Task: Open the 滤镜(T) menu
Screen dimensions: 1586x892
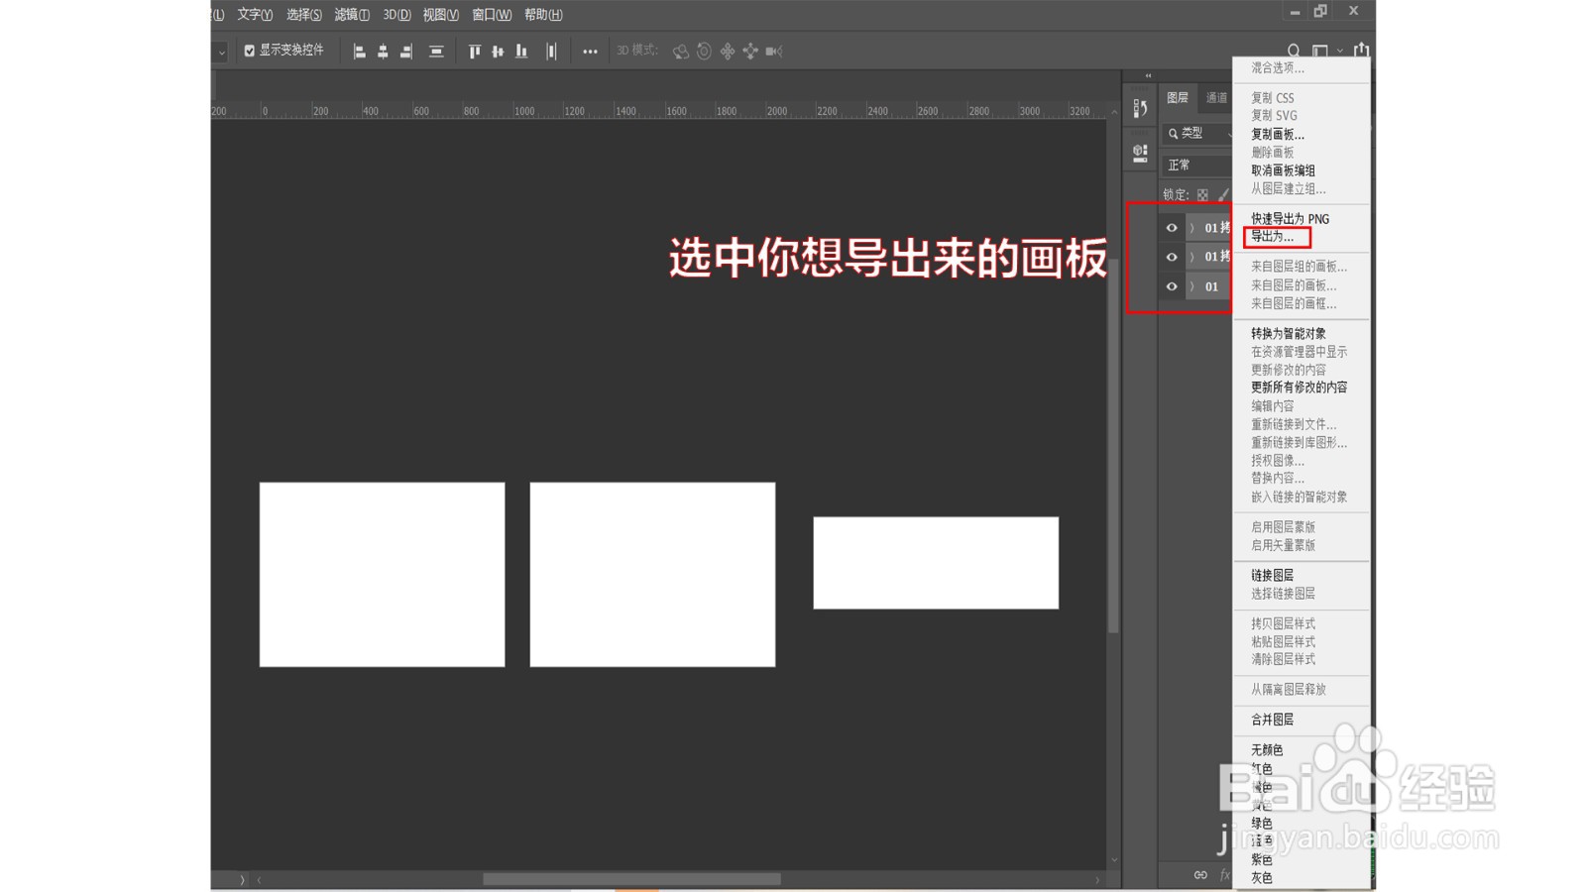Action: 352,15
